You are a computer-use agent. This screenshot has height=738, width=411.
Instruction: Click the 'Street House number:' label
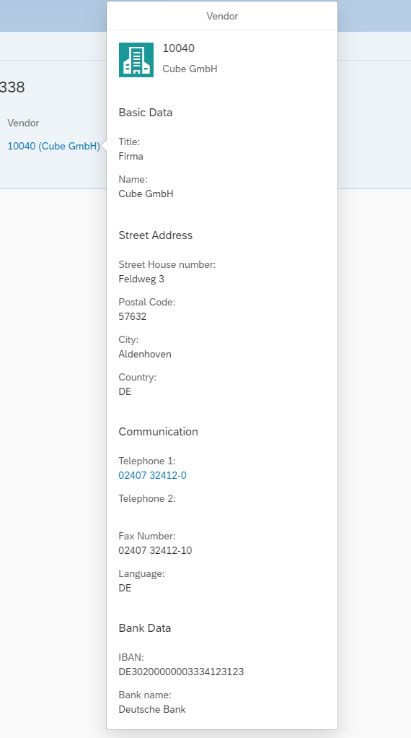pyautogui.click(x=167, y=264)
